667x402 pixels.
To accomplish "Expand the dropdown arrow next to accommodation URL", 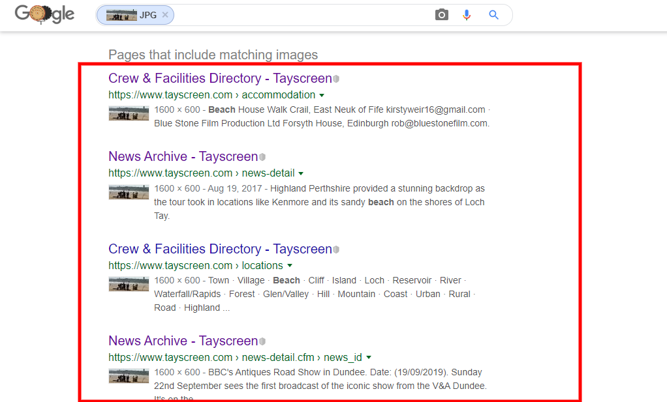I will pos(322,95).
